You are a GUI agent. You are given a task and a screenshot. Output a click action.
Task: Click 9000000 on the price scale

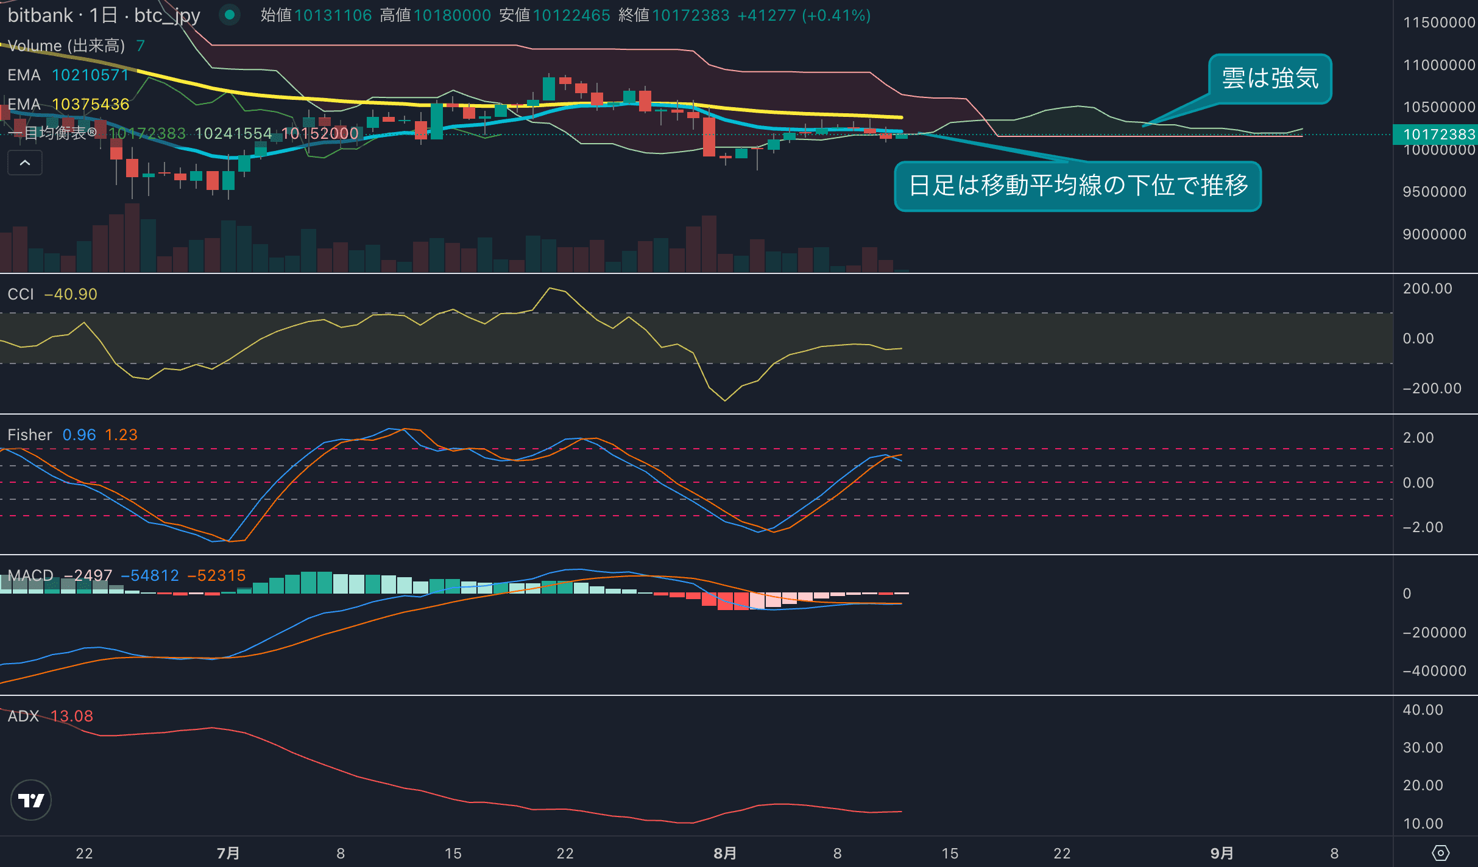pos(1435,234)
